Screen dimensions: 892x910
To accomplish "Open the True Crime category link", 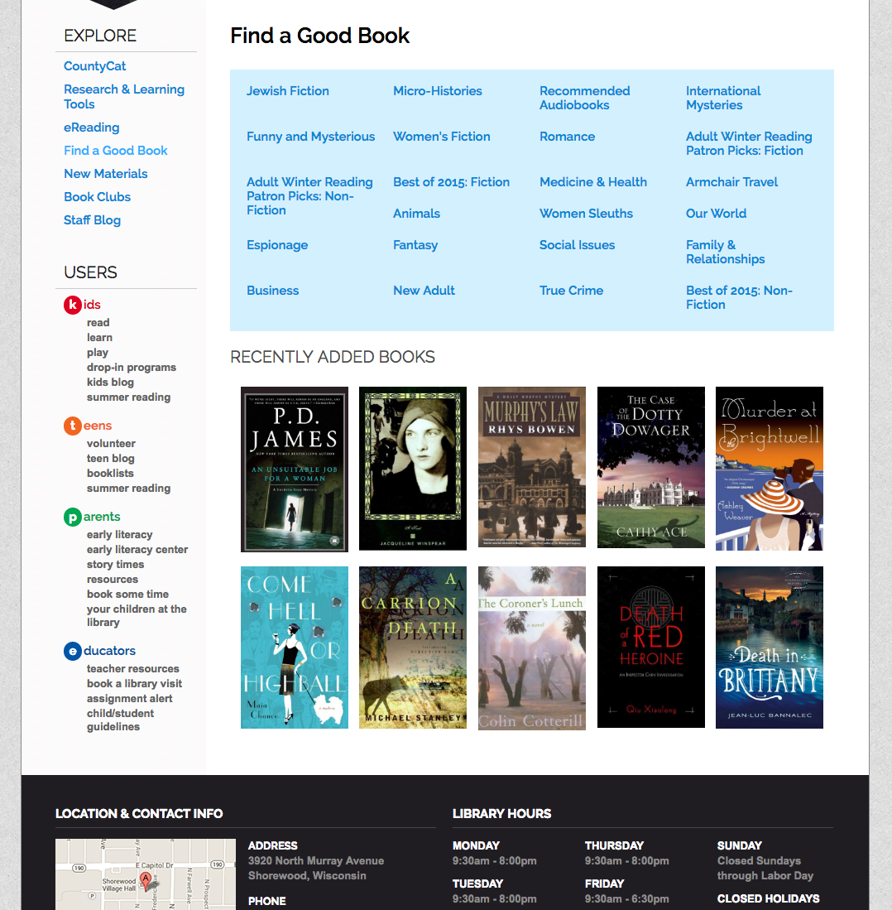I will 572,291.
